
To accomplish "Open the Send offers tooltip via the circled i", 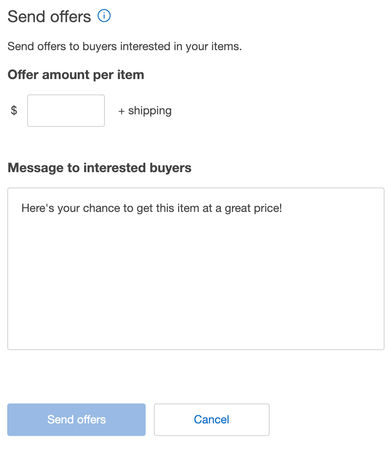I will click(x=104, y=15).
